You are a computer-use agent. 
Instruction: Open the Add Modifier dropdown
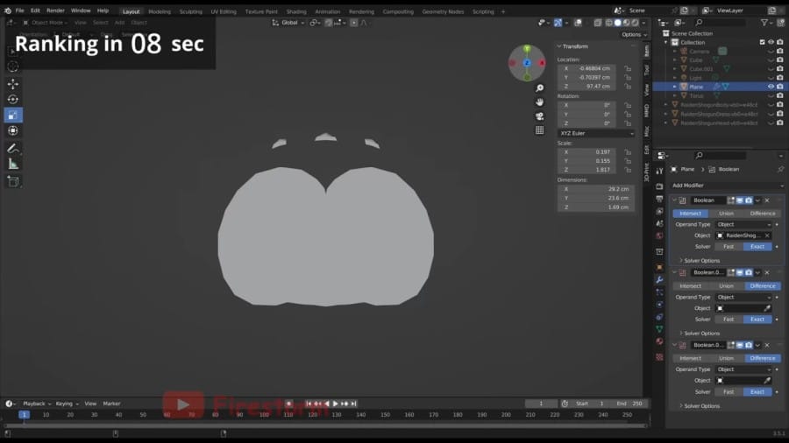tap(727, 186)
